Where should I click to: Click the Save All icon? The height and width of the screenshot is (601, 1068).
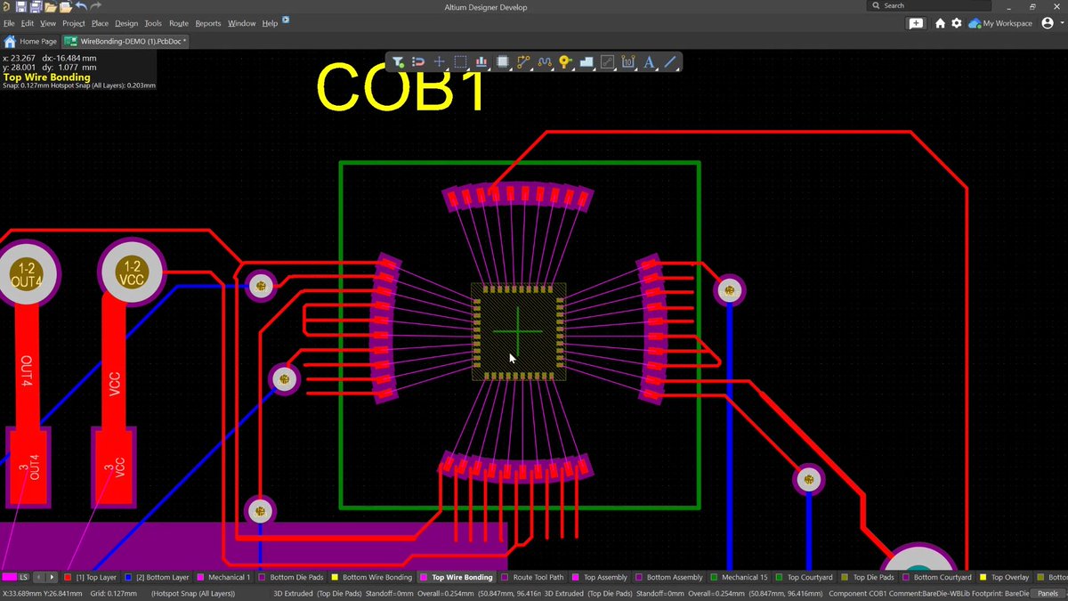36,7
